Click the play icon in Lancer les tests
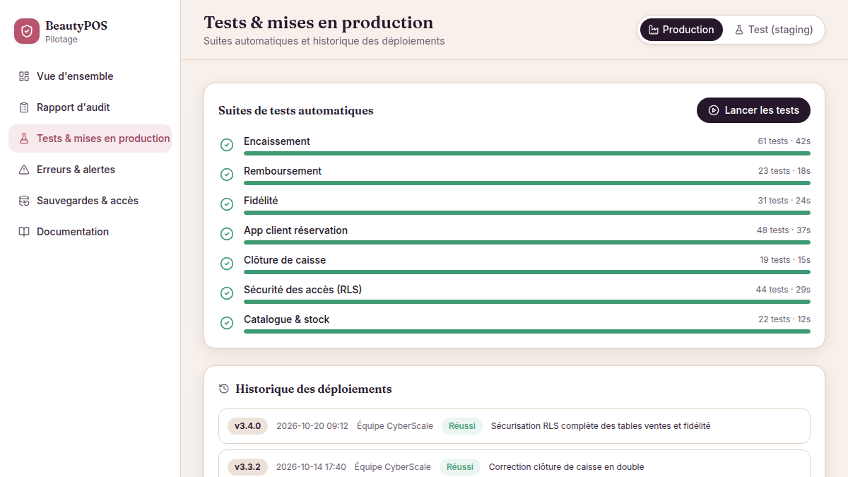This screenshot has width=848, height=477. [714, 110]
